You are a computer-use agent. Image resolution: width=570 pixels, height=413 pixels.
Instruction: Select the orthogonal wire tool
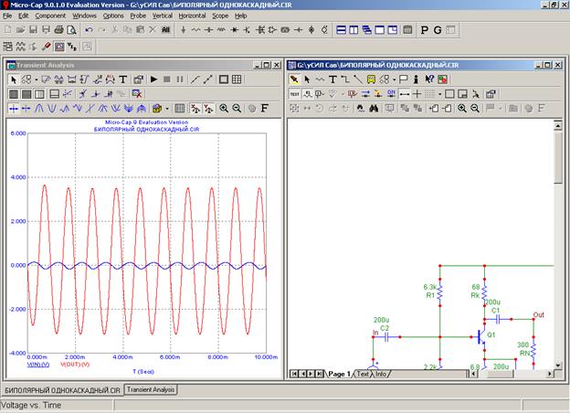345,79
